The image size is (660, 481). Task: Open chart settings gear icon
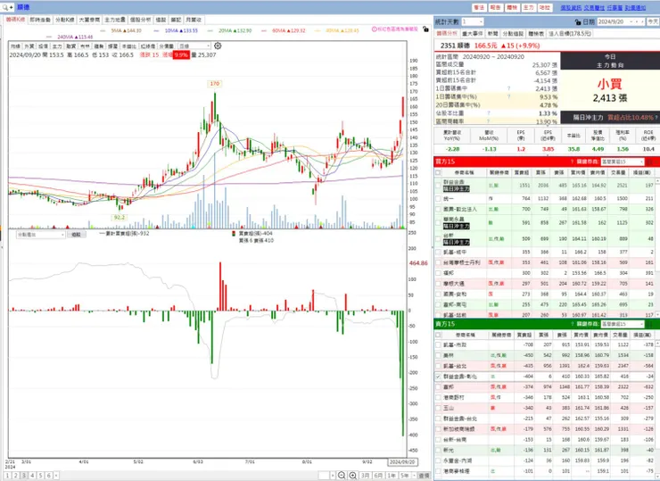click(x=218, y=46)
